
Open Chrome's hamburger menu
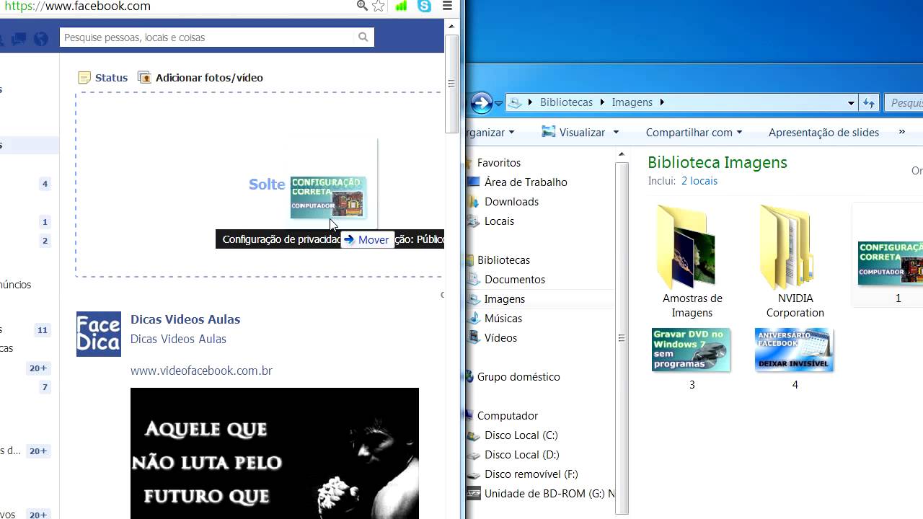[x=448, y=6]
